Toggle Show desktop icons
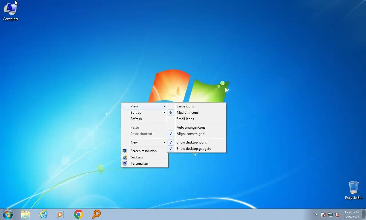366x220 pixels. point(197,142)
